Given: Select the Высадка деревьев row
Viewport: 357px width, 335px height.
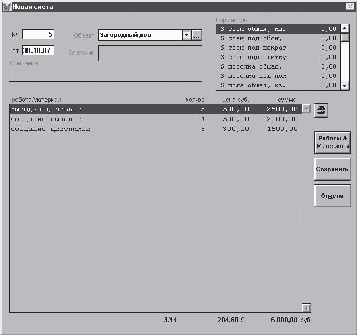Looking at the screenshot, I should [x=155, y=109].
